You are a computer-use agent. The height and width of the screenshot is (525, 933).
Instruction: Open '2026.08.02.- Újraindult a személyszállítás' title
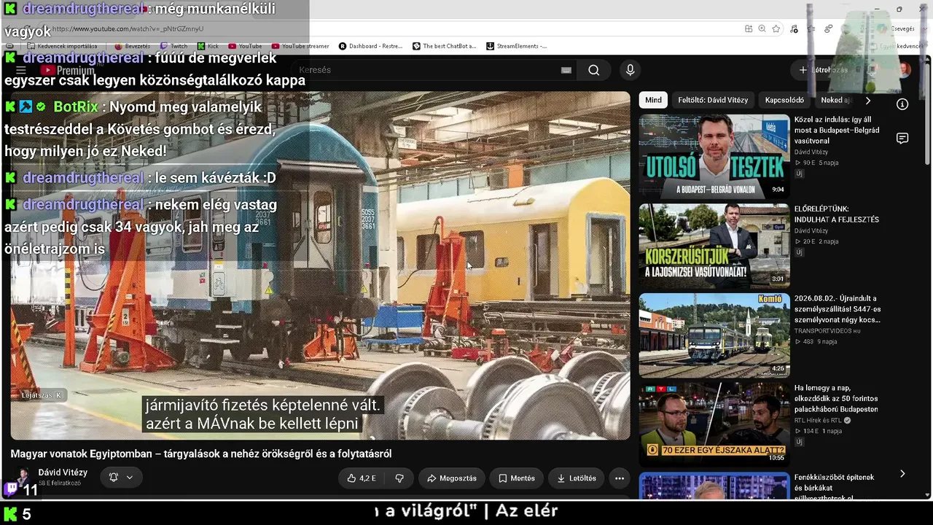click(838, 309)
